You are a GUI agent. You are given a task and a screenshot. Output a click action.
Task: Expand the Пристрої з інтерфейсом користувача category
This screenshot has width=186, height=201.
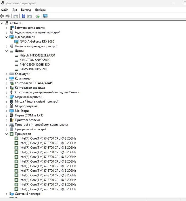7,125
